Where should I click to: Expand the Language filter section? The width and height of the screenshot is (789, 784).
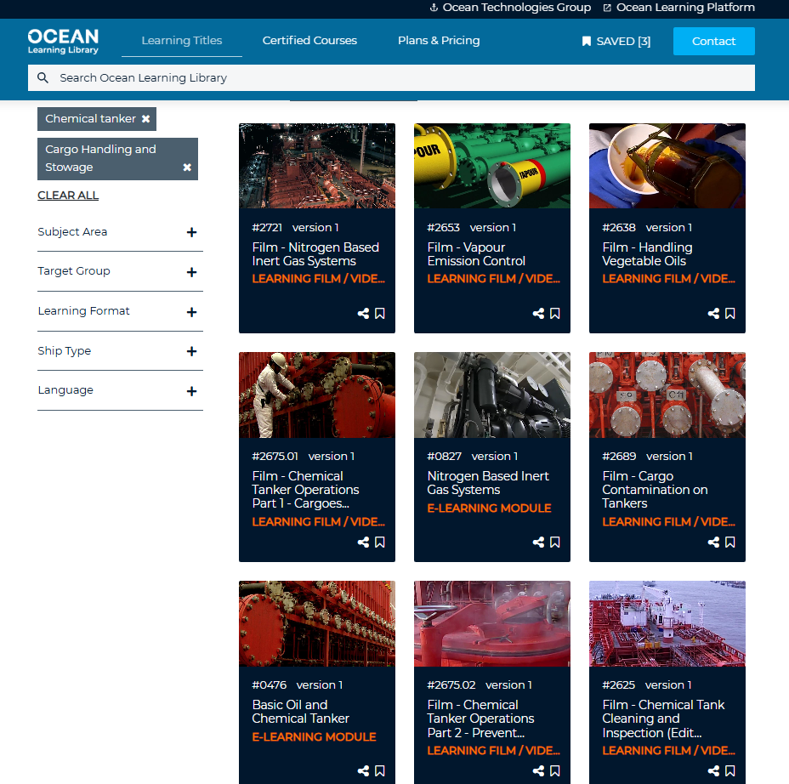click(x=192, y=390)
